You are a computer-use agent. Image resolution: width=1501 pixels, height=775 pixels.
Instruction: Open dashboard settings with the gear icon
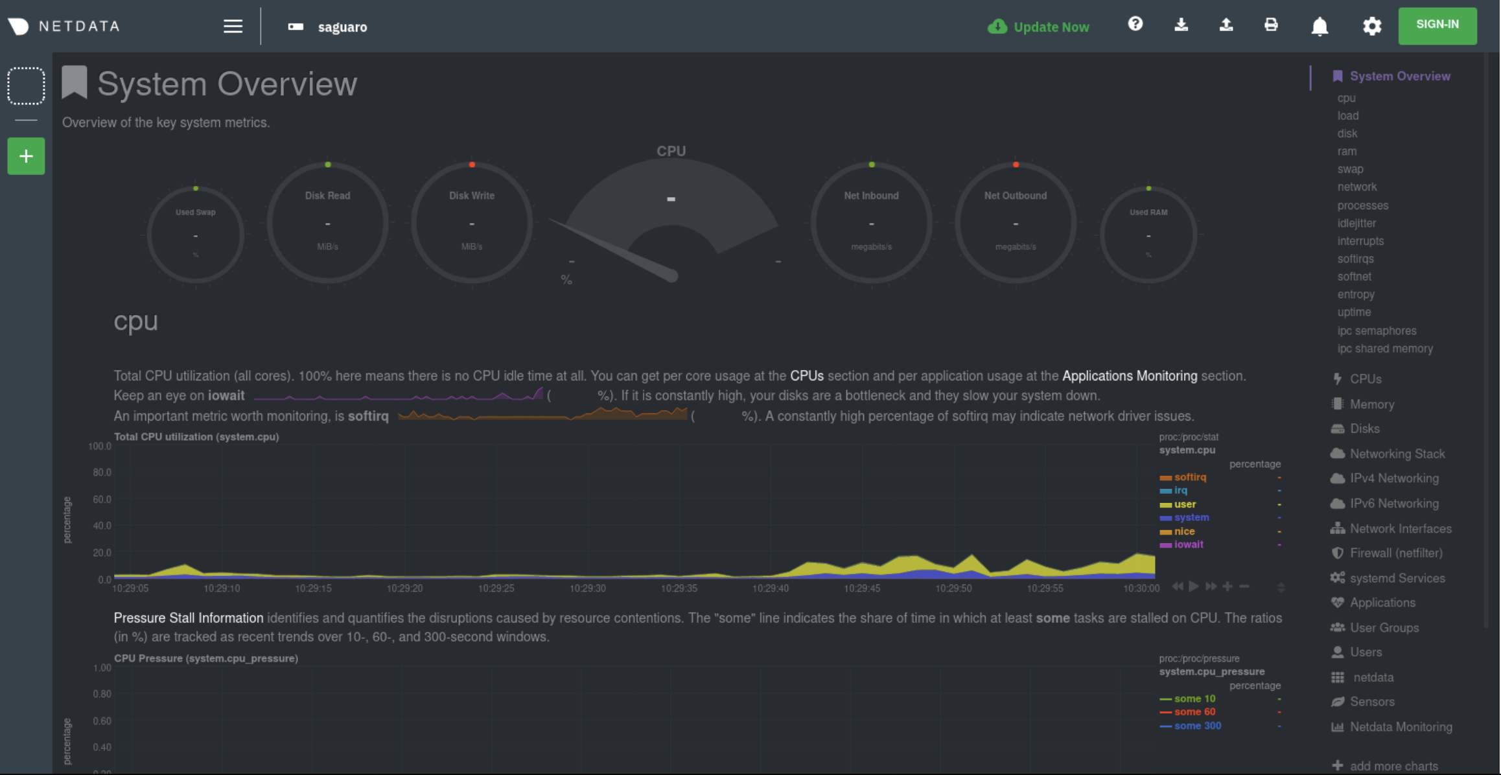1371,26
